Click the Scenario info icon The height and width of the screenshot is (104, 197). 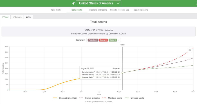coord(84,40)
